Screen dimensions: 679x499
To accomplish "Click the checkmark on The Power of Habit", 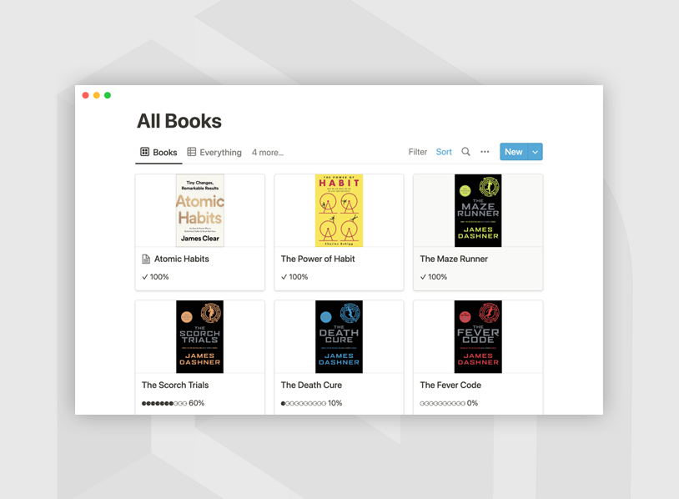I will 284,277.
